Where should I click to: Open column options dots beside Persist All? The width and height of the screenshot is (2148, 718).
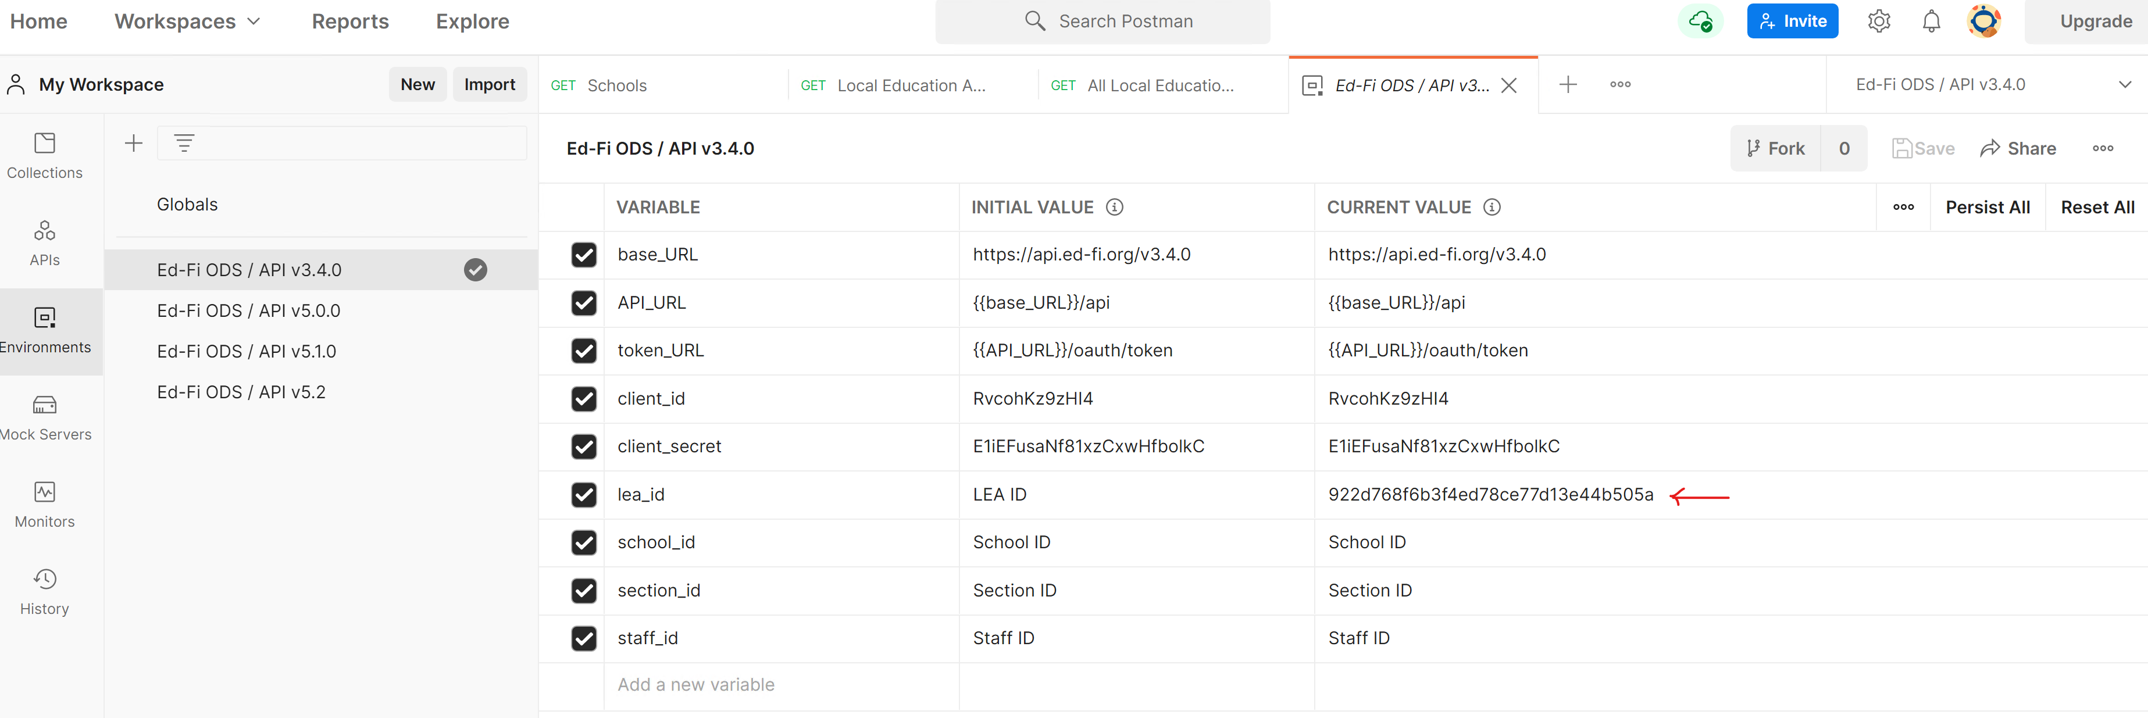1903,208
